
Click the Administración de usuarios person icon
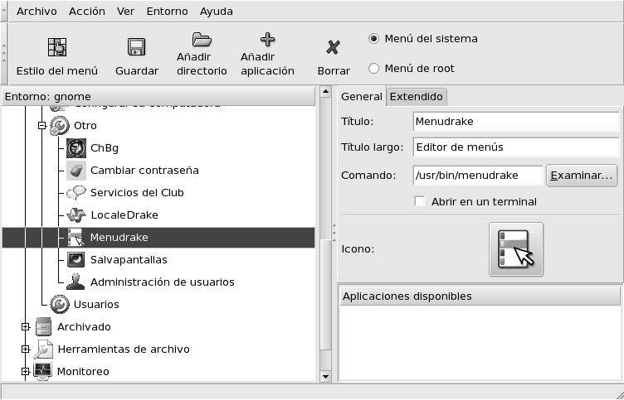pyautogui.click(x=76, y=282)
